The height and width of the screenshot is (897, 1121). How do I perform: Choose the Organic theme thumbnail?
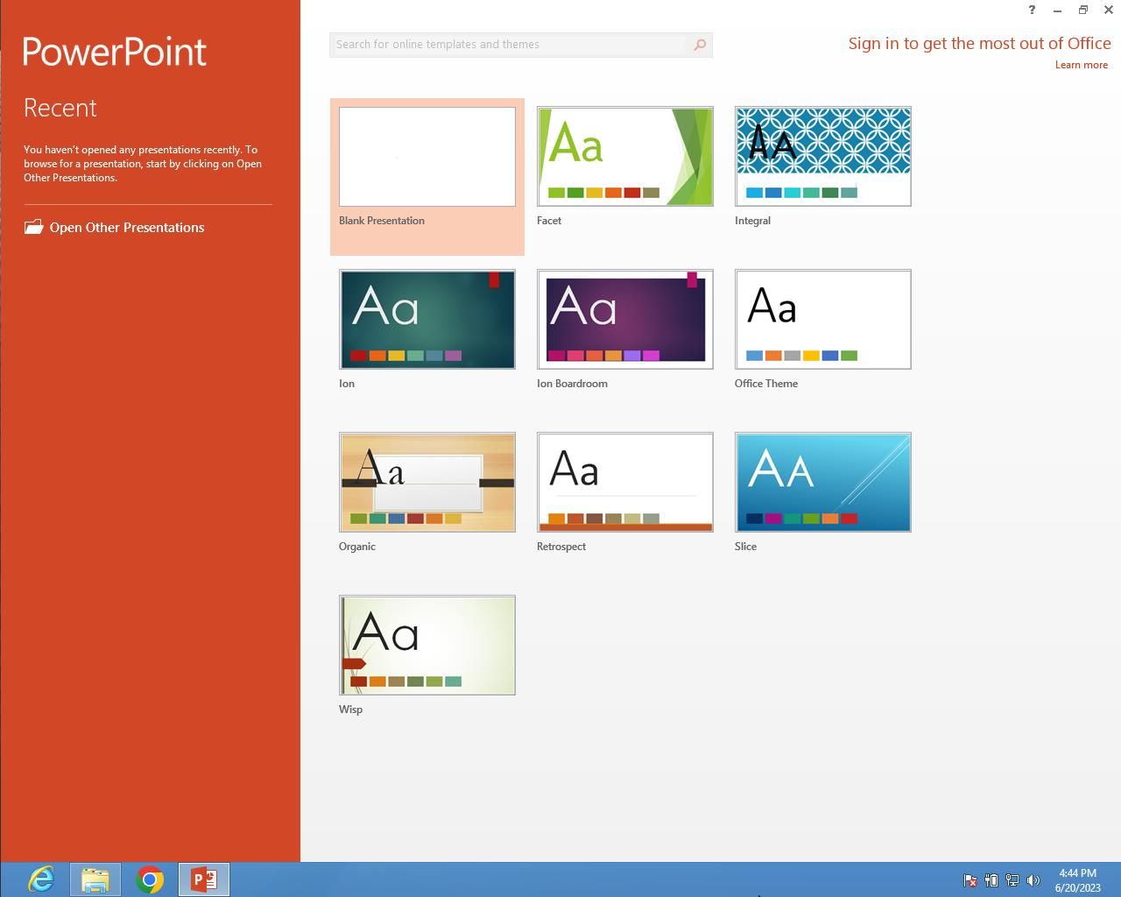pyautogui.click(x=427, y=483)
